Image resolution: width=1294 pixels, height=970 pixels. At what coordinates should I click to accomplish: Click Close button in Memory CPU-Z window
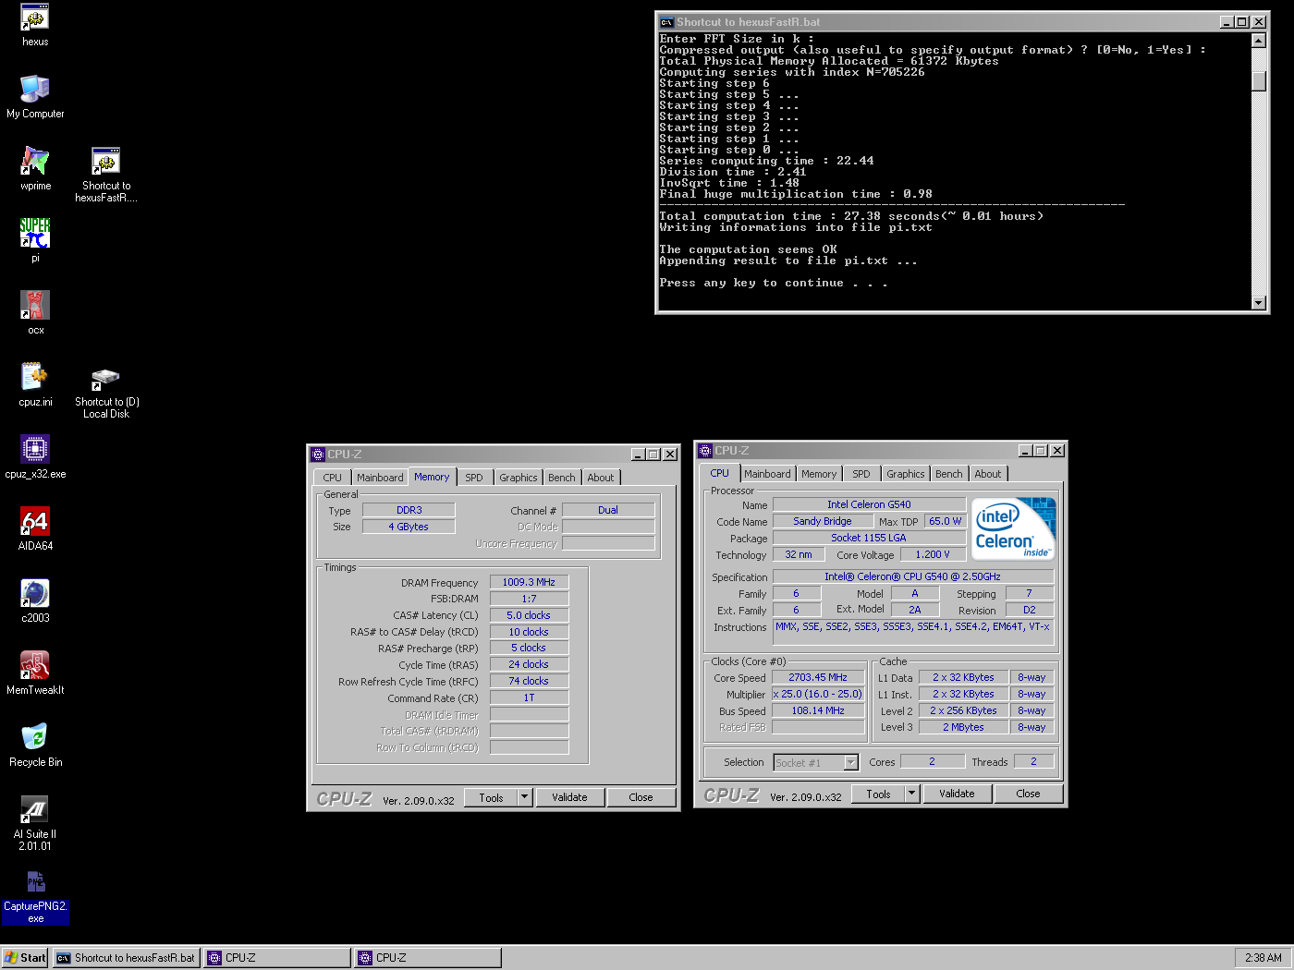(x=641, y=797)
